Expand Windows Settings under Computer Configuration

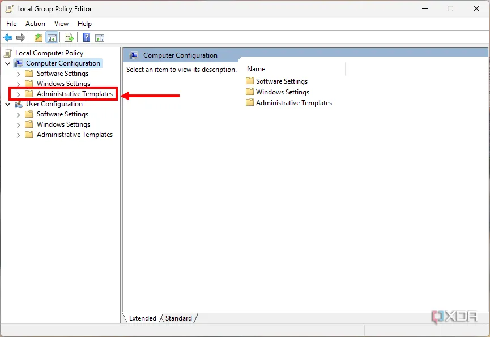[19, 84]
